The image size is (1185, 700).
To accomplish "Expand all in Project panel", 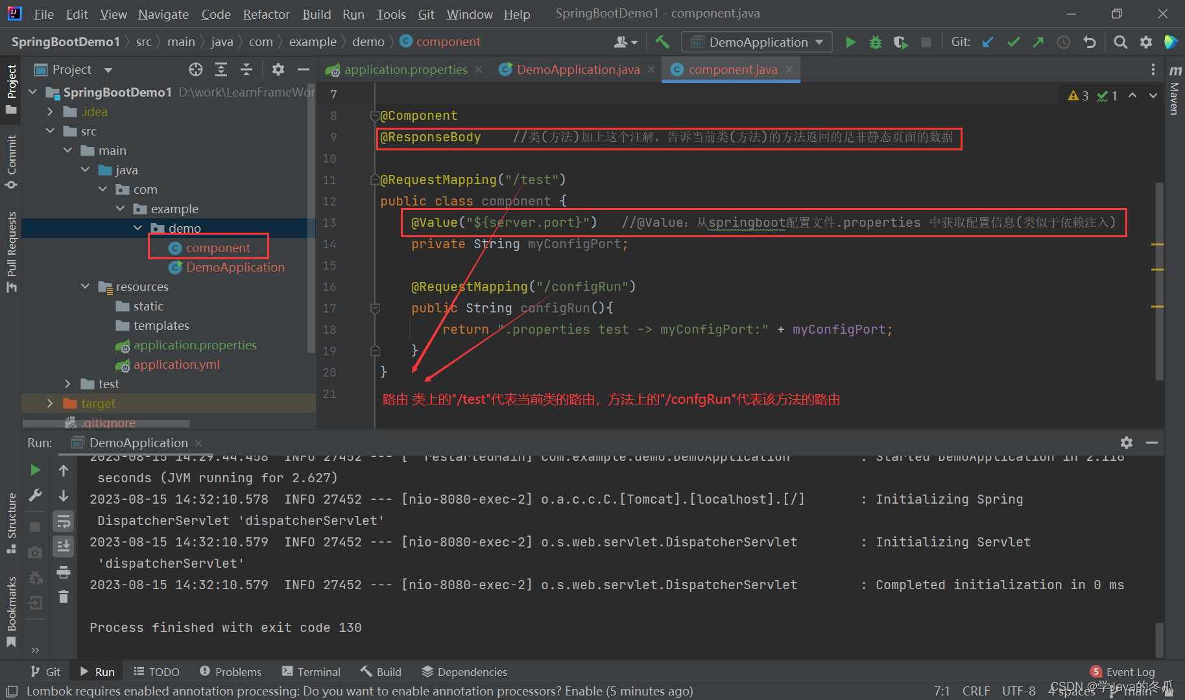I will pyautogui.click(x=221, y=69).
